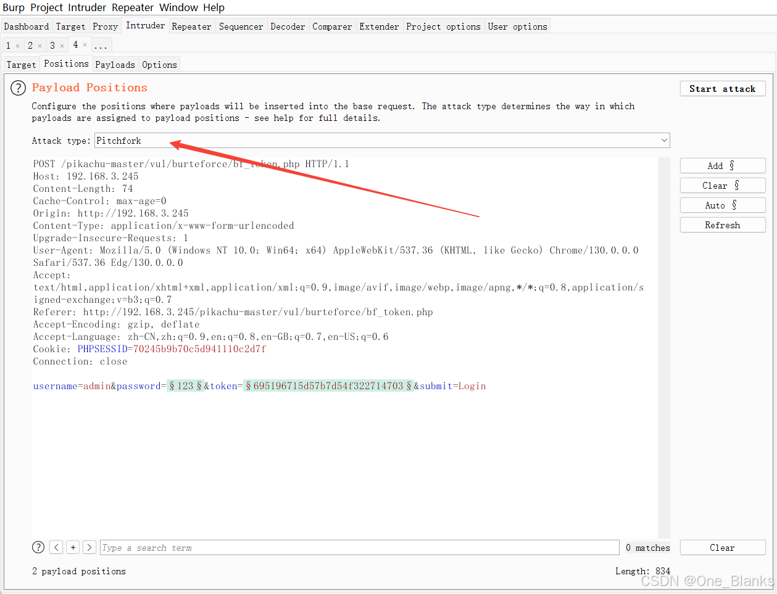Click the Start attack button

723,89
